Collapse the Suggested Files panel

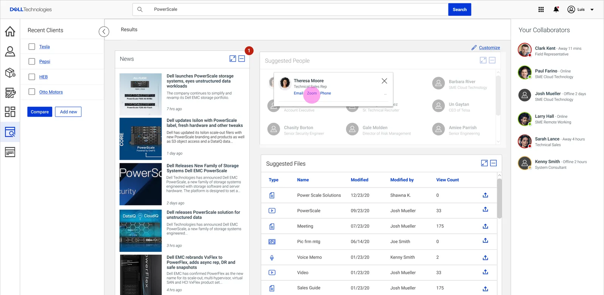click(493, 163)
